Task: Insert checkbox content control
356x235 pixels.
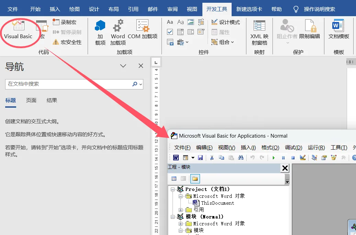Action: click(x=170, y=32)
